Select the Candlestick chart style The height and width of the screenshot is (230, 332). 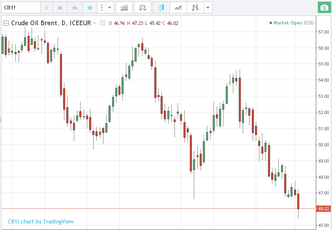coord(161,7)
